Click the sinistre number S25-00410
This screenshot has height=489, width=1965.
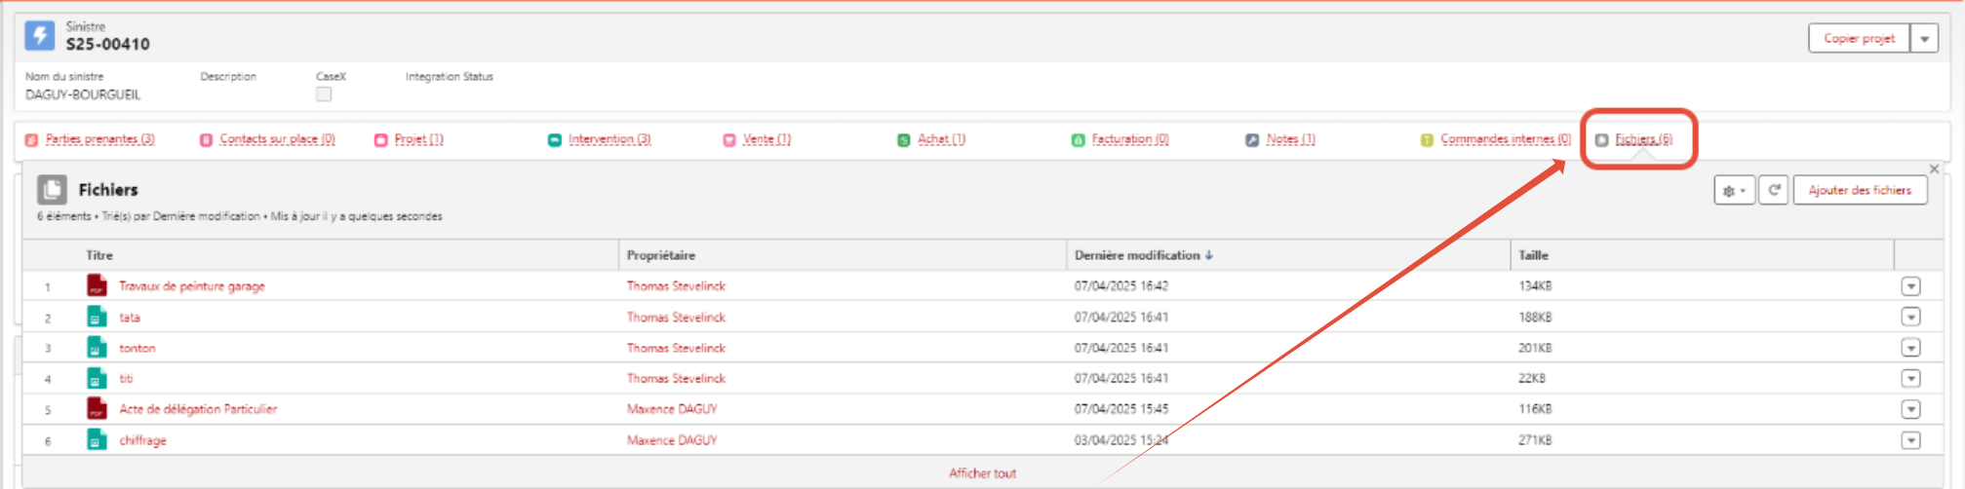coord(107,44)
